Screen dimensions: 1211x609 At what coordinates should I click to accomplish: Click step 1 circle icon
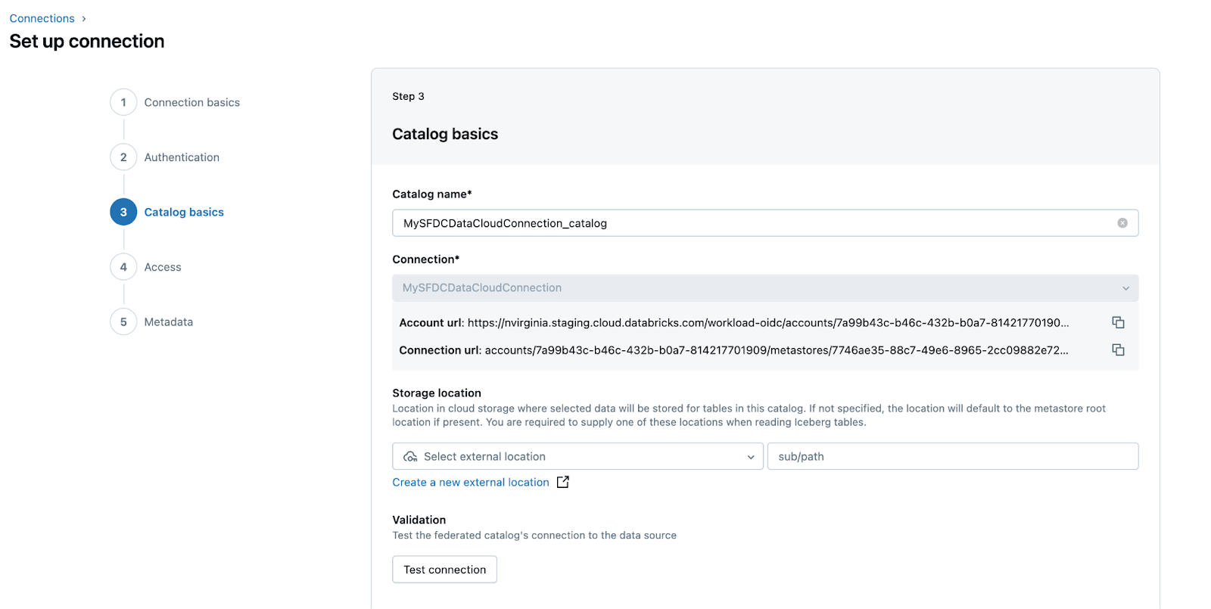[x=123, y=102]
